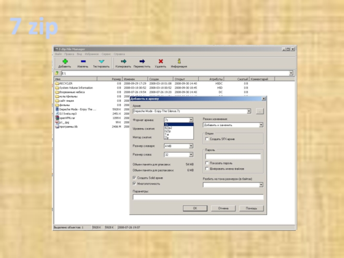The image size is (344, 258).
Task: Open the Справка menu
Action: 119,54
